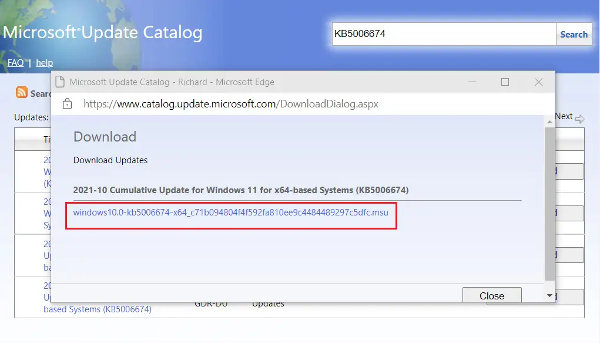
Task: Click the Search button
Action: [x=574, y=34]
